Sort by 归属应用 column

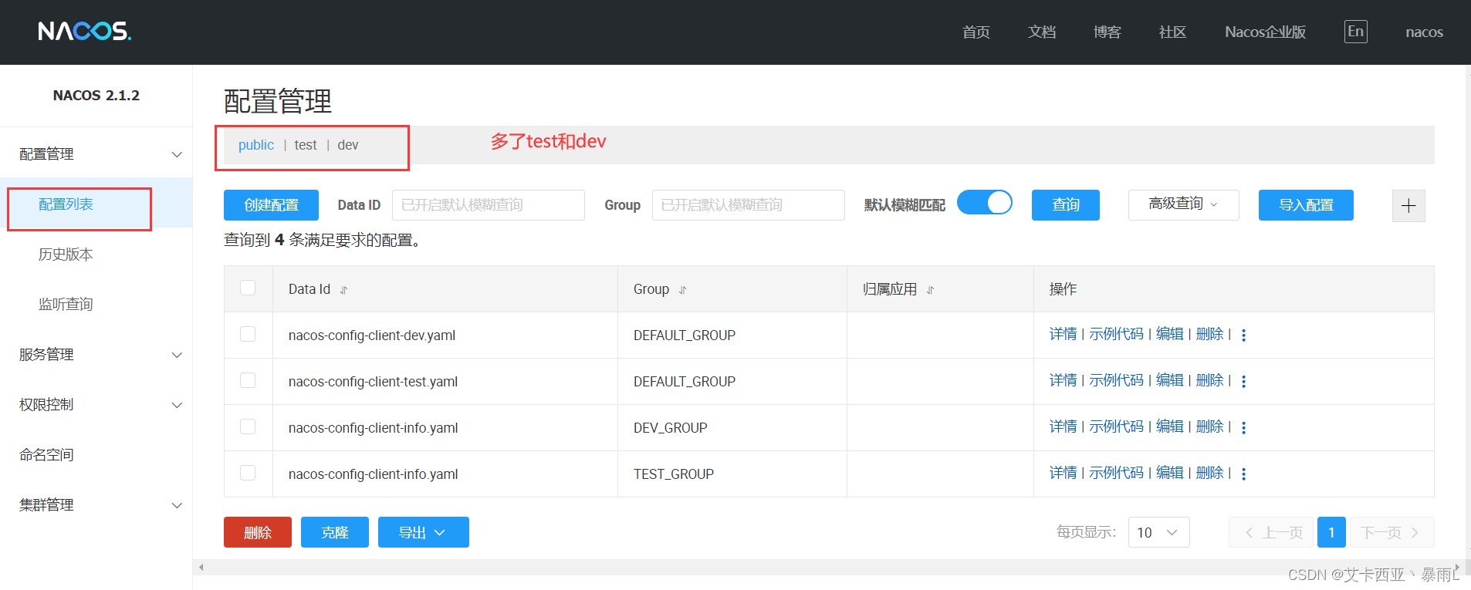click(x=931, y=290)
